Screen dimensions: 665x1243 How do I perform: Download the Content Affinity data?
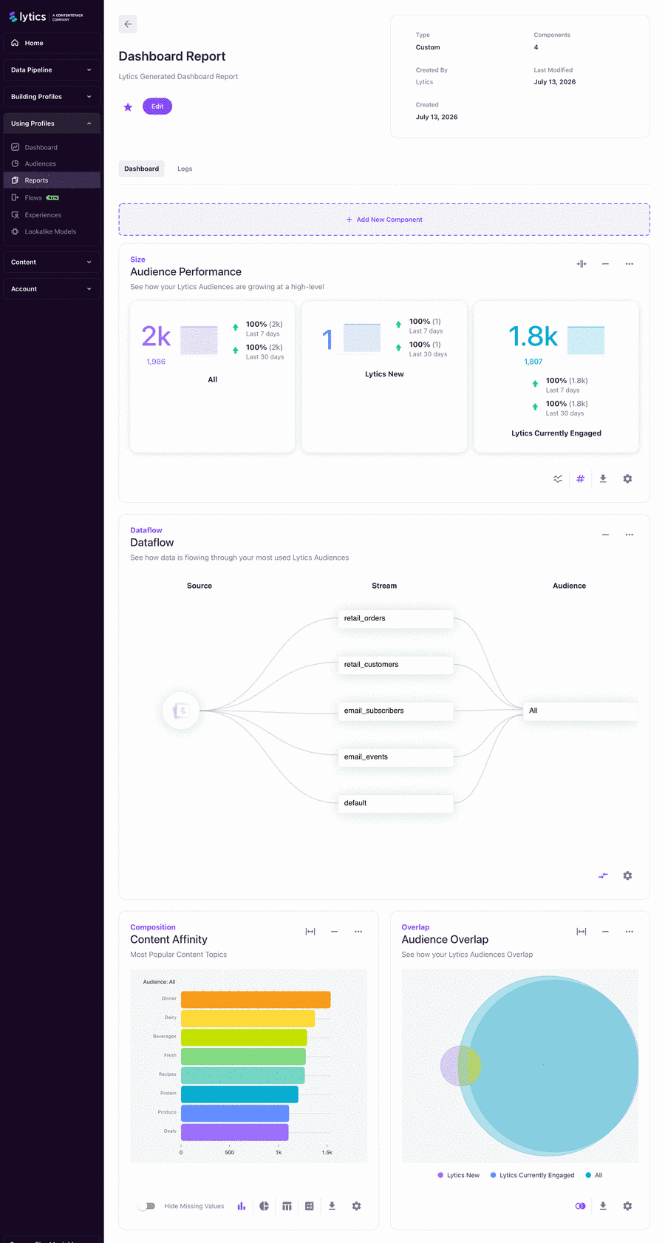332,1206
